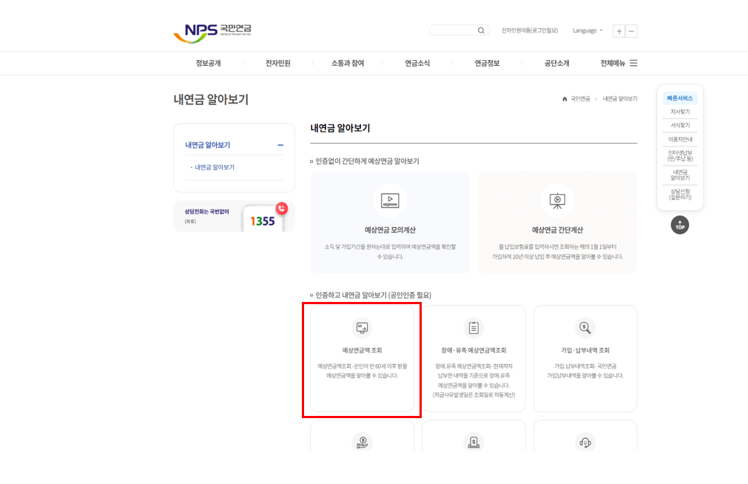Click the 예상연금 간단계산 projector icon
The image size is (748, 484).
click(x=557, y=200)
